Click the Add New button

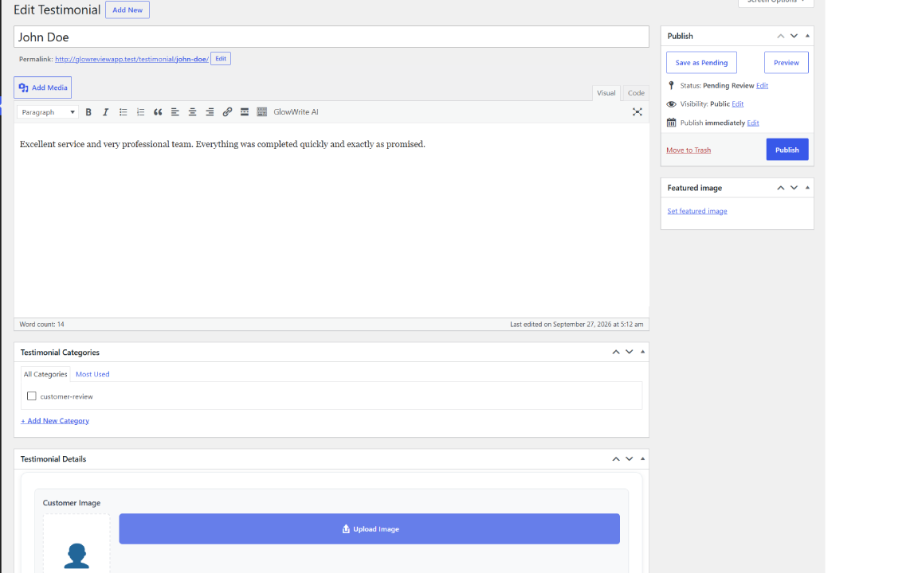(127, 10)
